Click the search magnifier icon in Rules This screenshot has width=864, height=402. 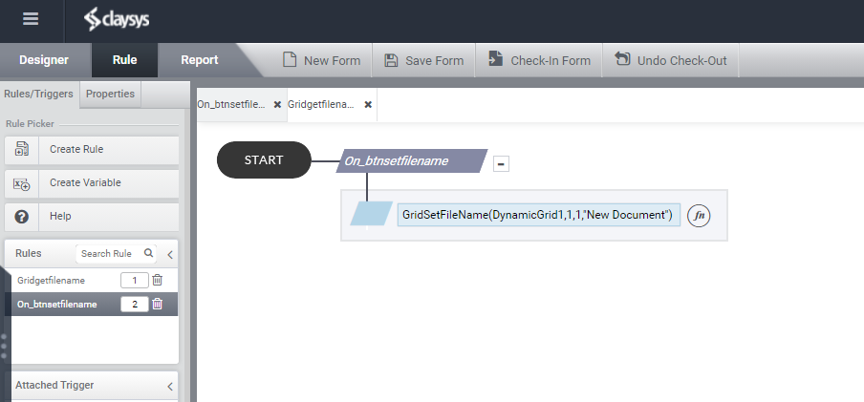tap(148, 253)
